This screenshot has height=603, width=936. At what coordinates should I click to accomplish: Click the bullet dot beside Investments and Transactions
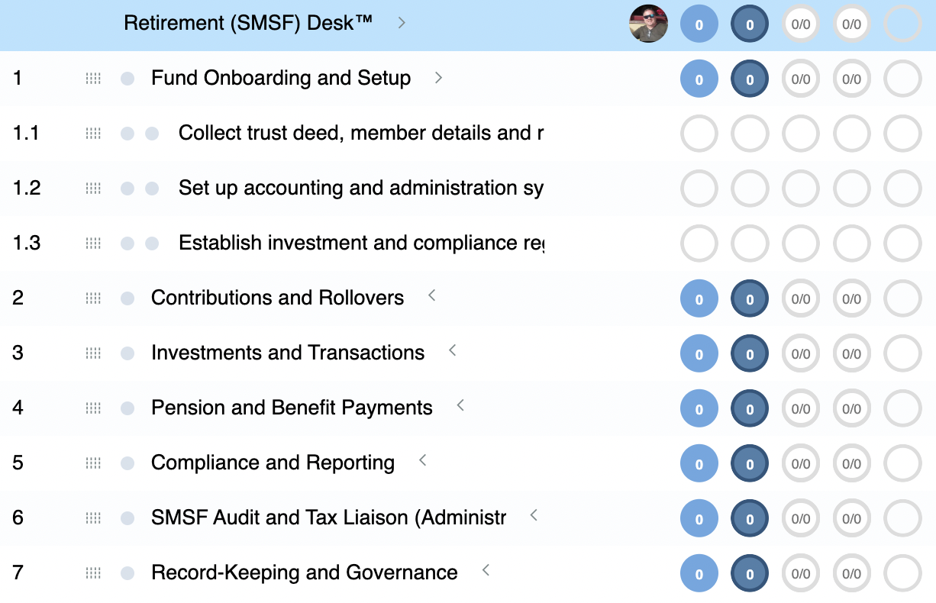[126, 353]
